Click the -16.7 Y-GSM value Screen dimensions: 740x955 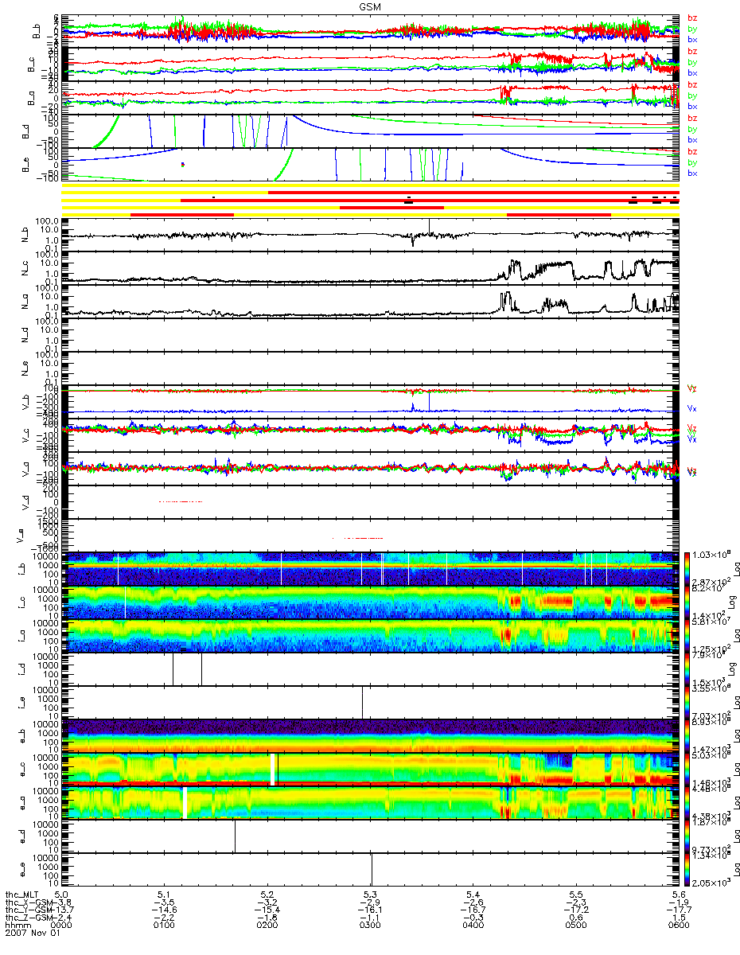473,910
